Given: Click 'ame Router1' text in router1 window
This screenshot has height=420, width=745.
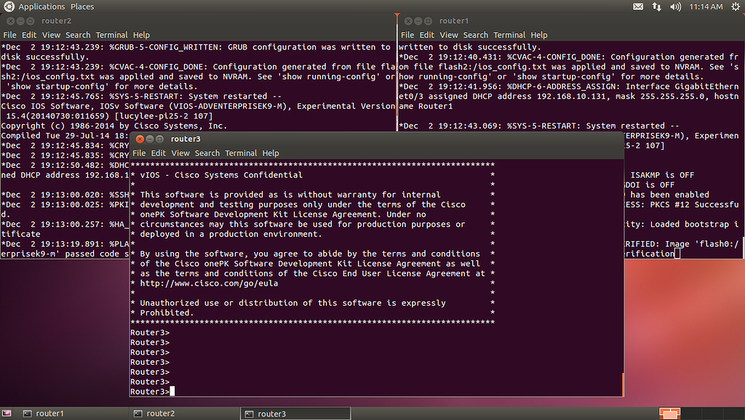Looking at the screenshot, I should coord(426,106).
